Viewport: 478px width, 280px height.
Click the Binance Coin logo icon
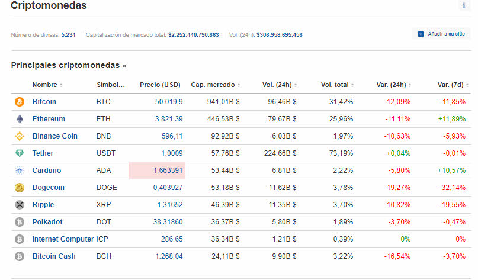(20, 136)
